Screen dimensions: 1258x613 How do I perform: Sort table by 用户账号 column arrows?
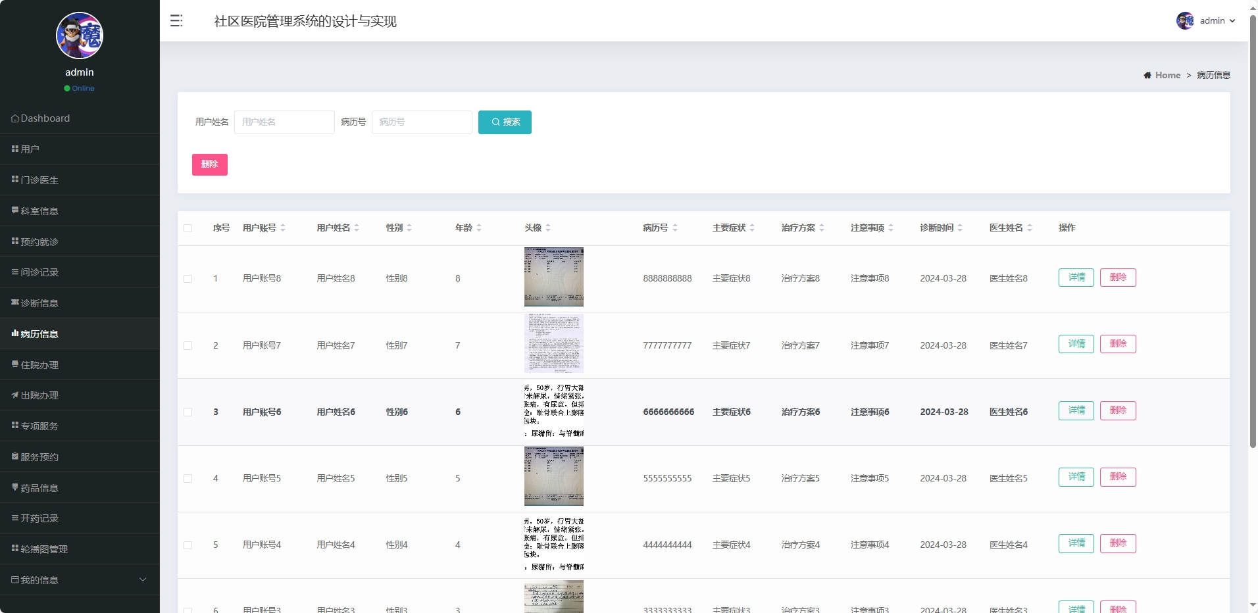(x=283, y=228)
